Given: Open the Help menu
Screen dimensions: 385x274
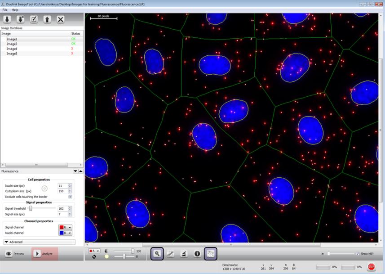Looking at the screenshot, I should coord(15,9).
